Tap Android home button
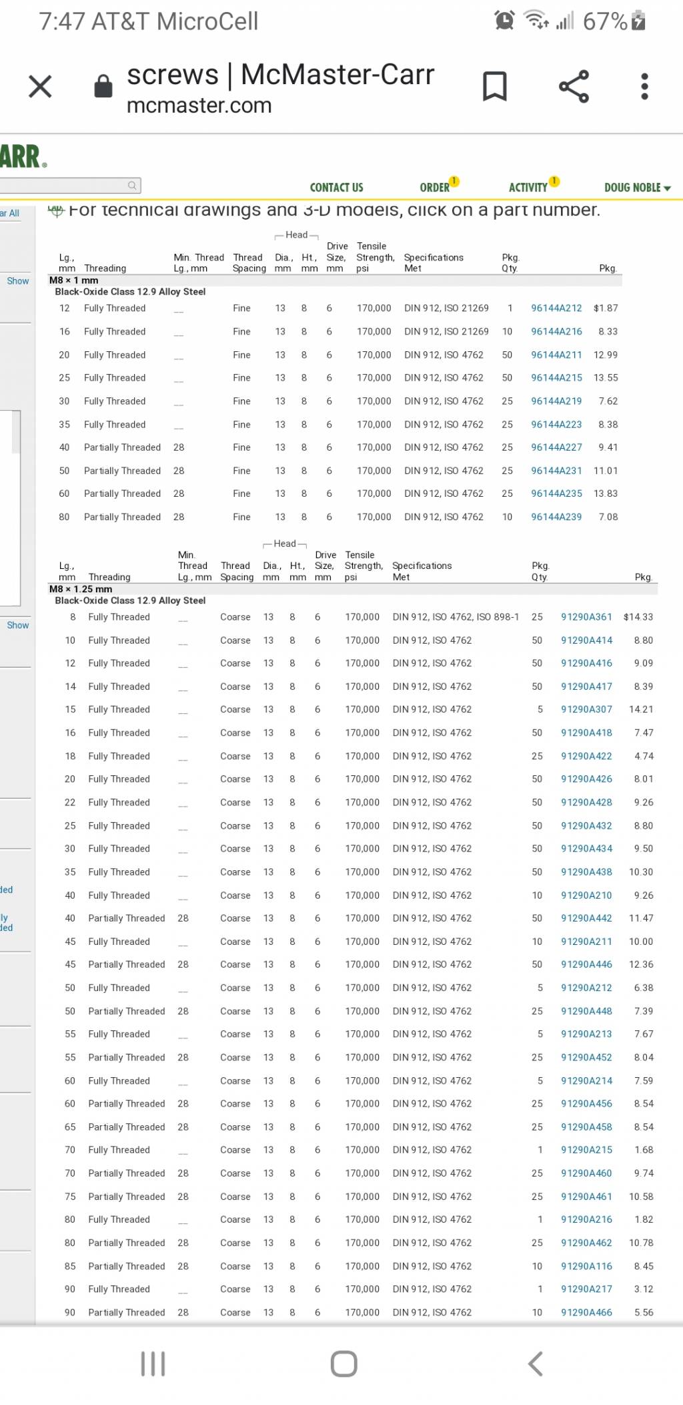 344,1364
